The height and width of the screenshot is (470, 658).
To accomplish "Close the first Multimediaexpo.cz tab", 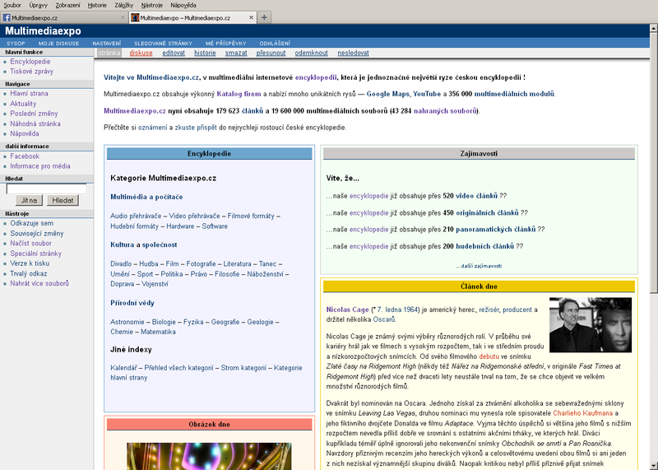I will (122, 17).
